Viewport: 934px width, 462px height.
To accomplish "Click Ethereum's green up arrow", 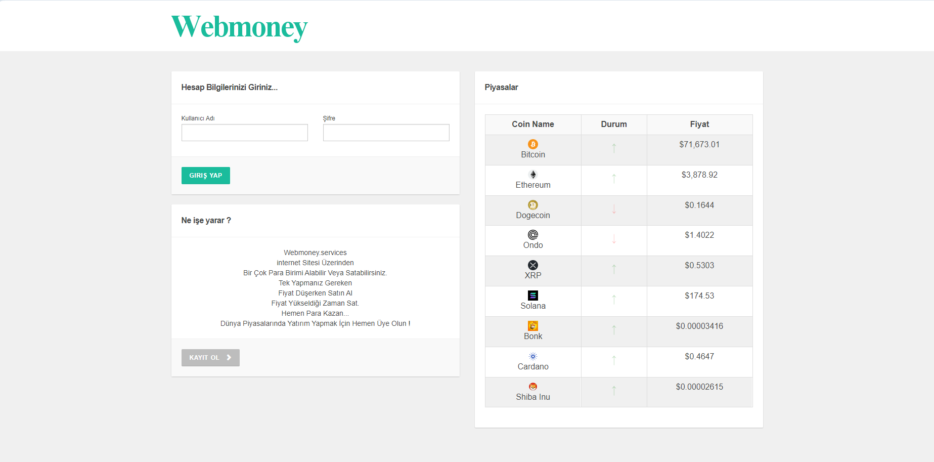I will (614, 178).
